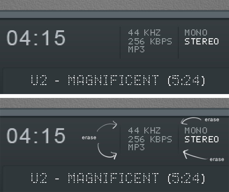Toggle STEREO in the annotated display
Screen dimensions: 229x192
(x=202, y=139)
